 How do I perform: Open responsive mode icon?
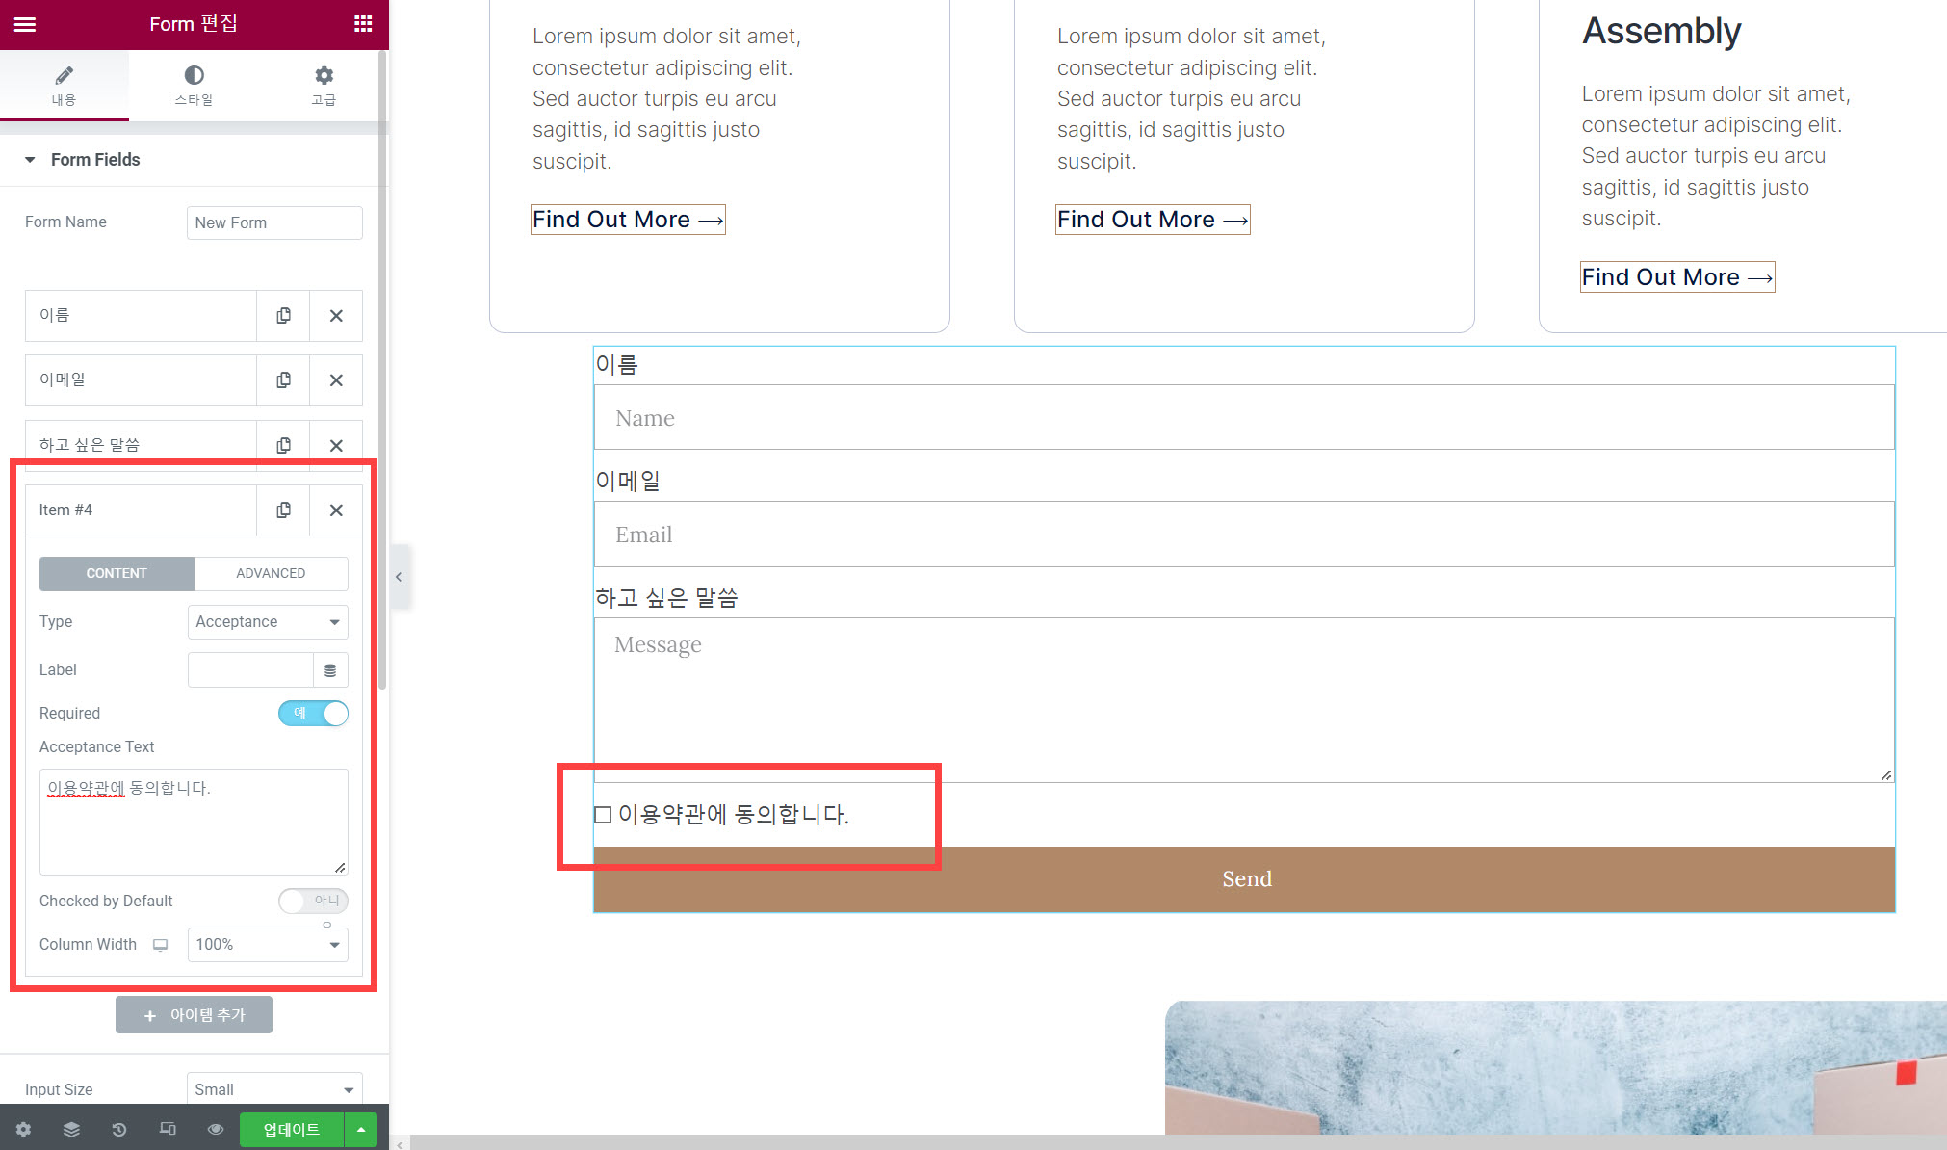[x=168, y=1129]
